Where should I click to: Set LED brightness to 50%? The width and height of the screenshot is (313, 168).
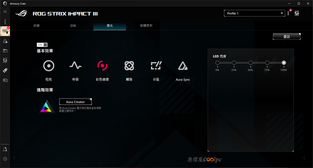(251, 63)
